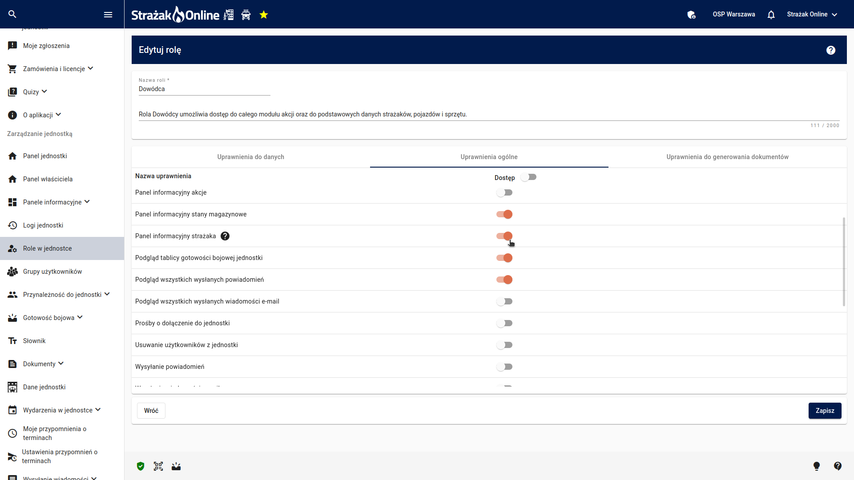Expand Zamówienia i licencje menu
The width and height of the screenshot is (854, 480).
tap(91, 68)
